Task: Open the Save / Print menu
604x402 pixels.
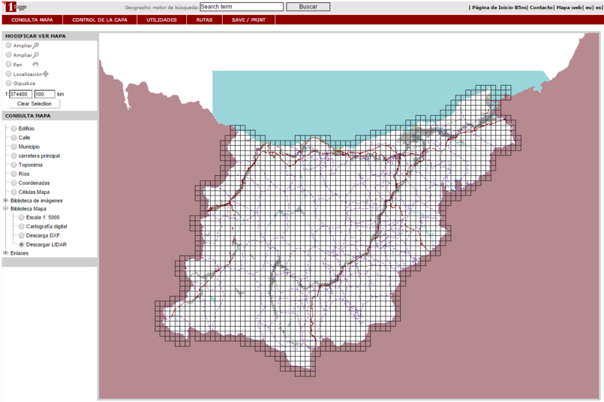Action: (248, 20)
